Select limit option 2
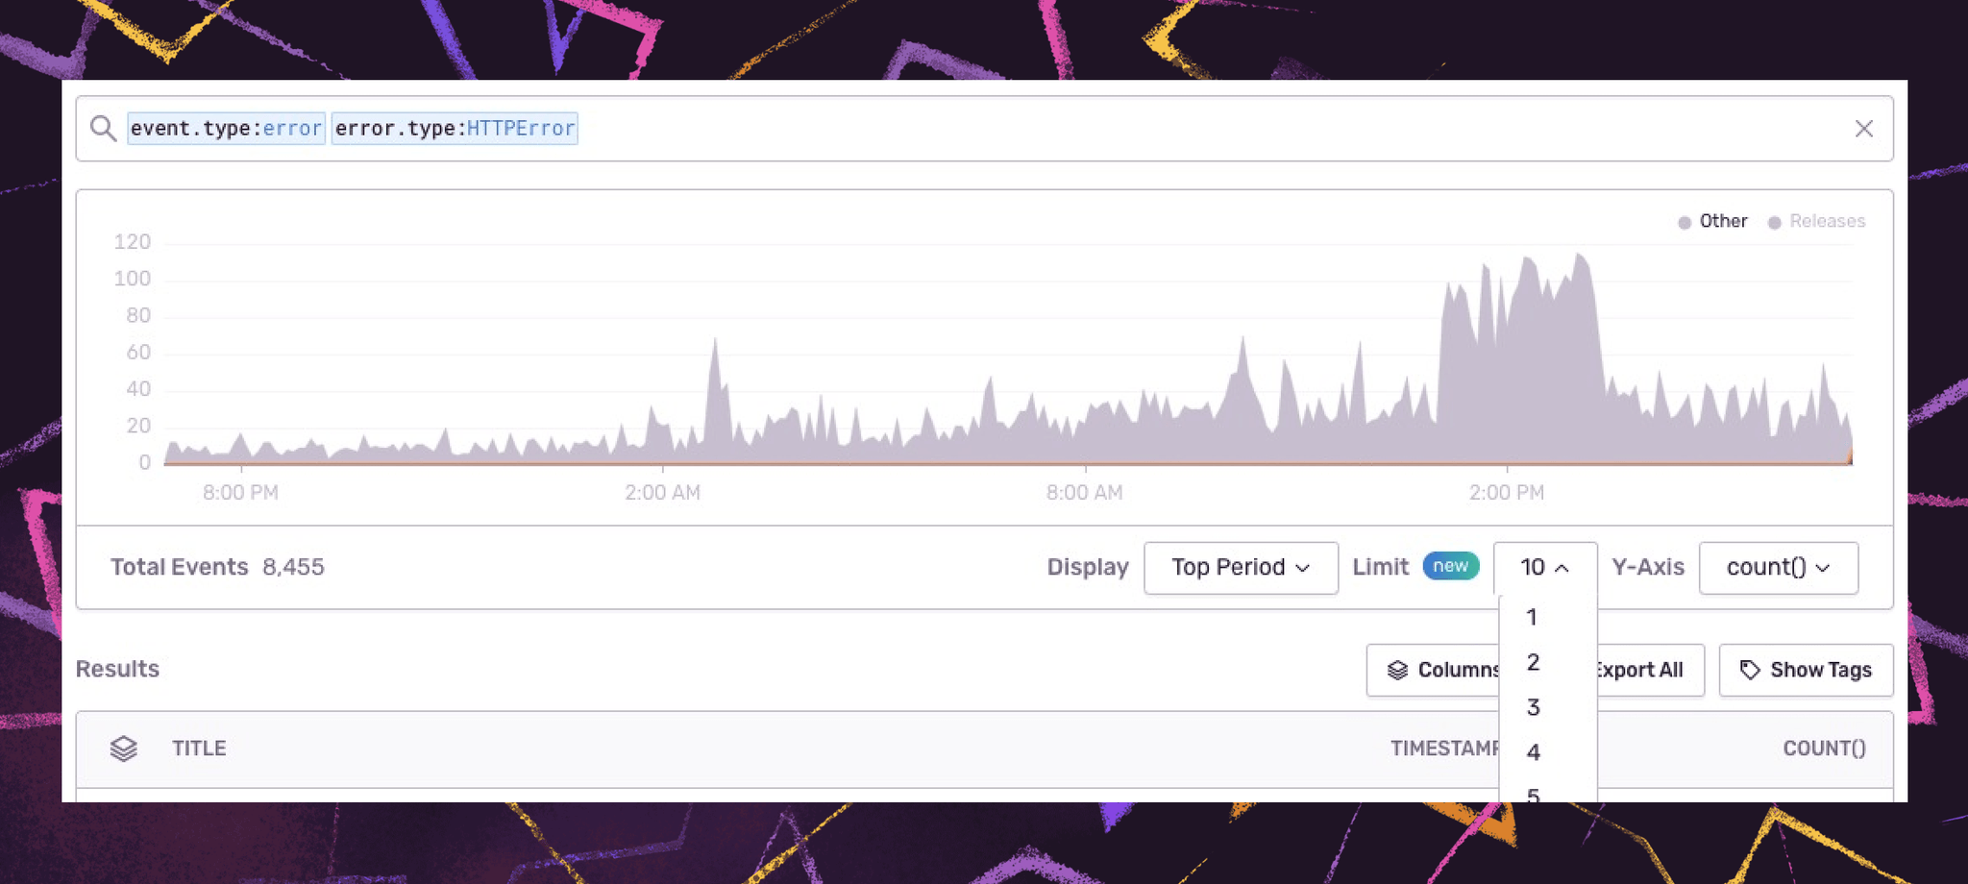 coord(1548,662)
